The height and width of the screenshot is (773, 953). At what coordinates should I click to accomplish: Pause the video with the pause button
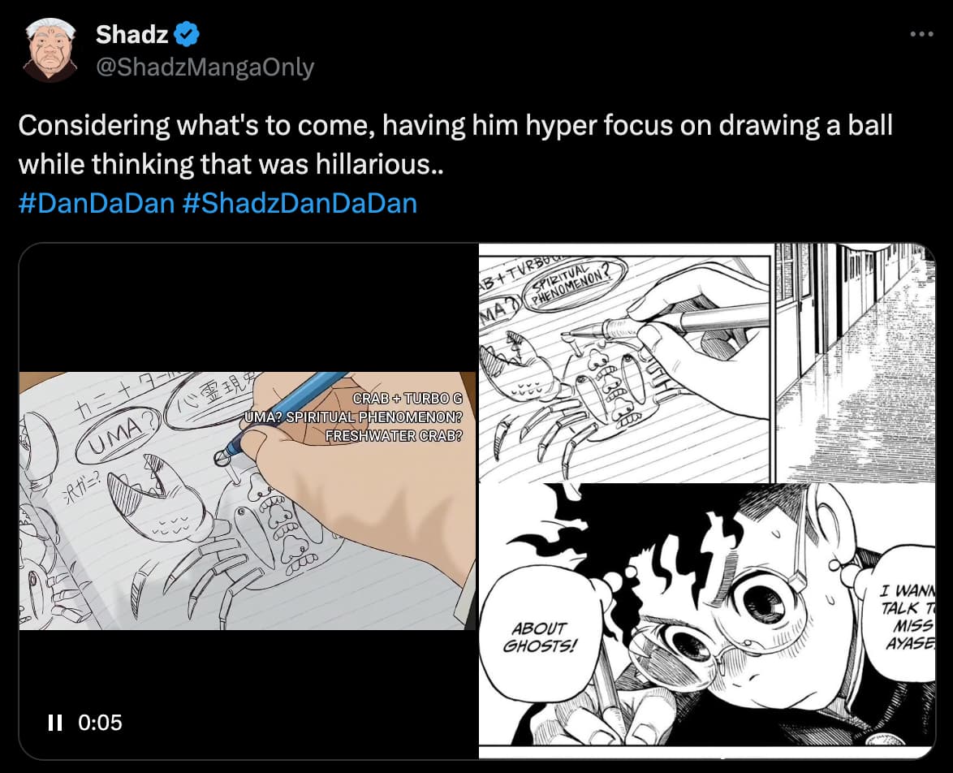point(55,722)
